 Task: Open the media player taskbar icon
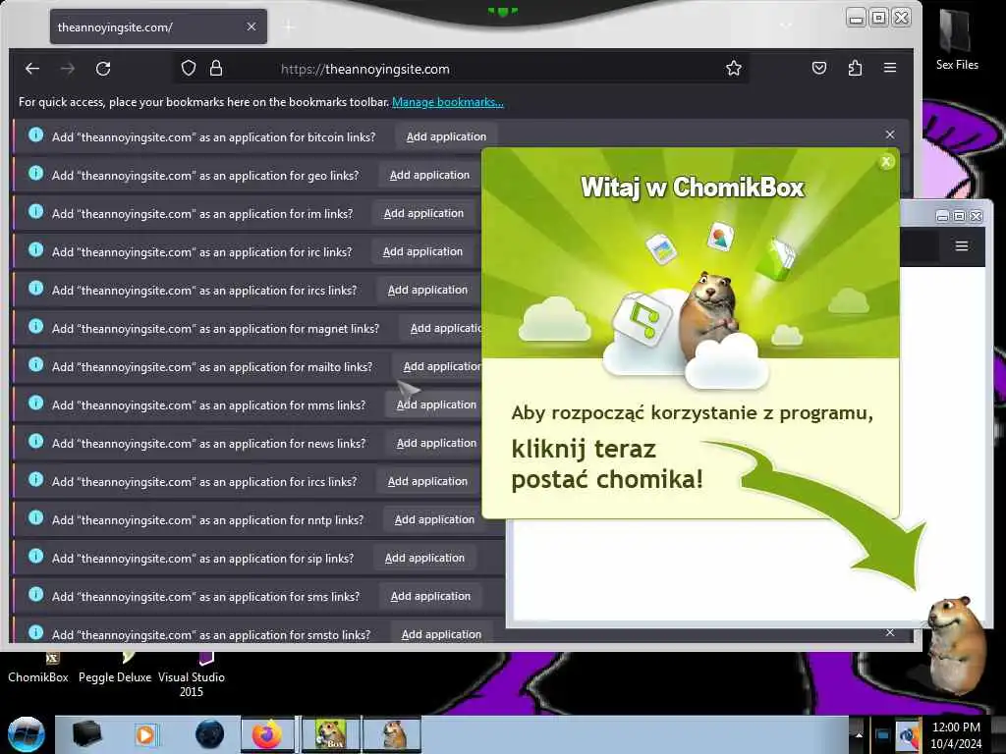pos(145,734)
